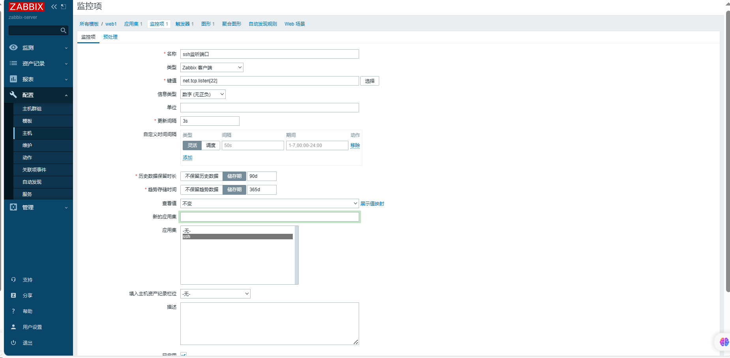Open 模板 submenu item
The width and height of the screenshot is (730, 358).
pyautogui.click(x=43, y=121)
